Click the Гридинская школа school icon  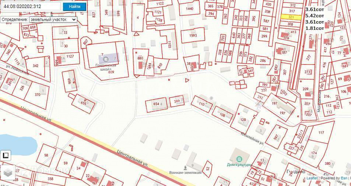coord(106,59)
